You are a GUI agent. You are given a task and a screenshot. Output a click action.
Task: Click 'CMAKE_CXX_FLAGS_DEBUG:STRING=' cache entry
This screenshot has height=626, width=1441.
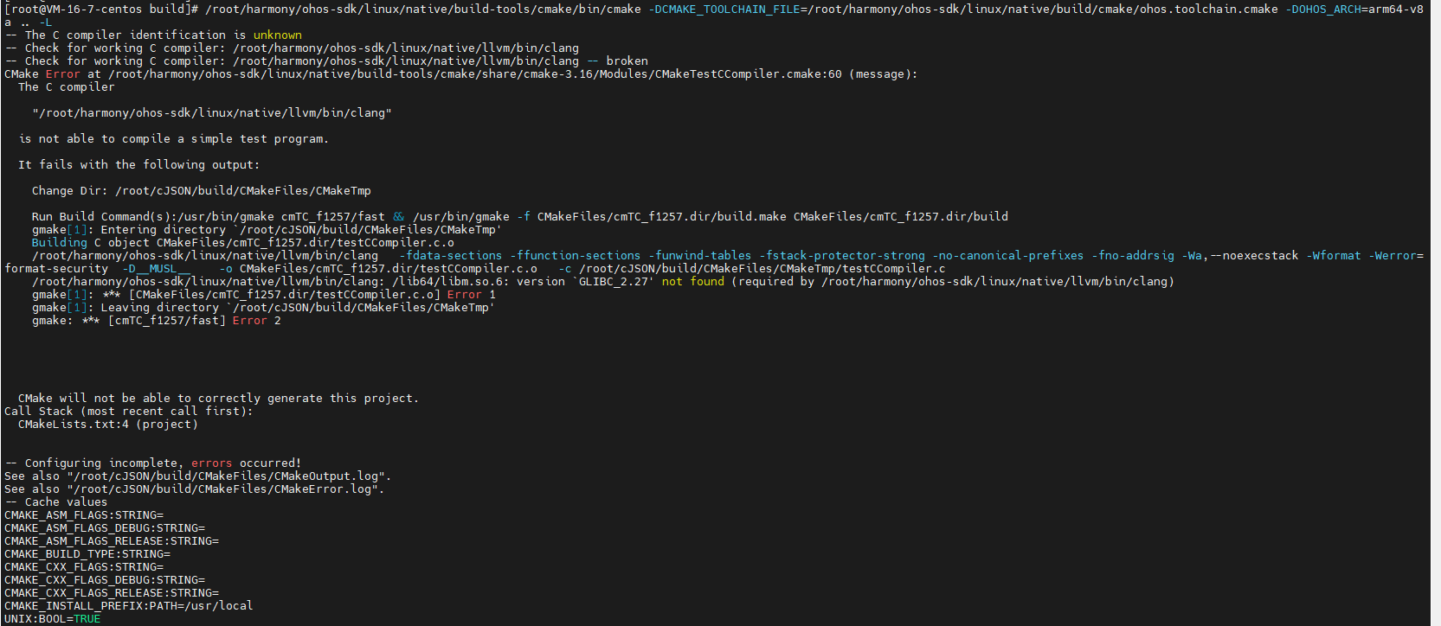(105, 580)
